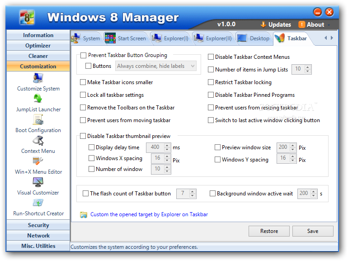Toggle Disable Taskbar thumbnail preview

click(x=83, y=136)
